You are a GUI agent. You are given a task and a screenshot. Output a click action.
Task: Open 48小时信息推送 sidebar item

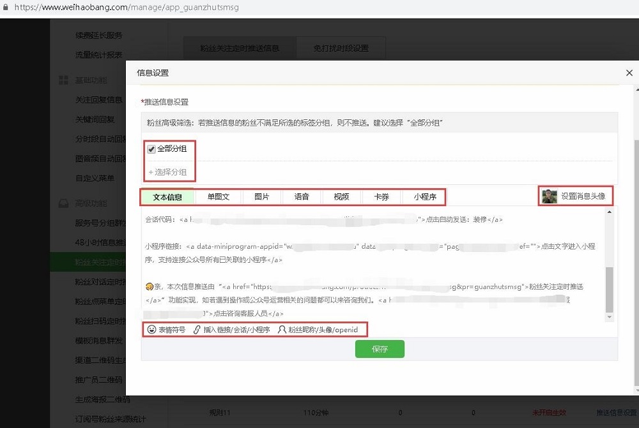(x=100, y=242)
